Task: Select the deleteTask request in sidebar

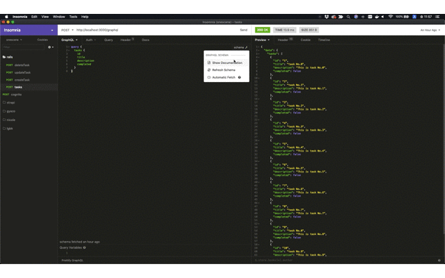Action: [x=22, y=65]
